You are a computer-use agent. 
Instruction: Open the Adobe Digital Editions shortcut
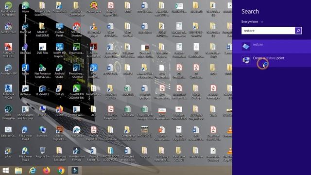click(59, 133)
